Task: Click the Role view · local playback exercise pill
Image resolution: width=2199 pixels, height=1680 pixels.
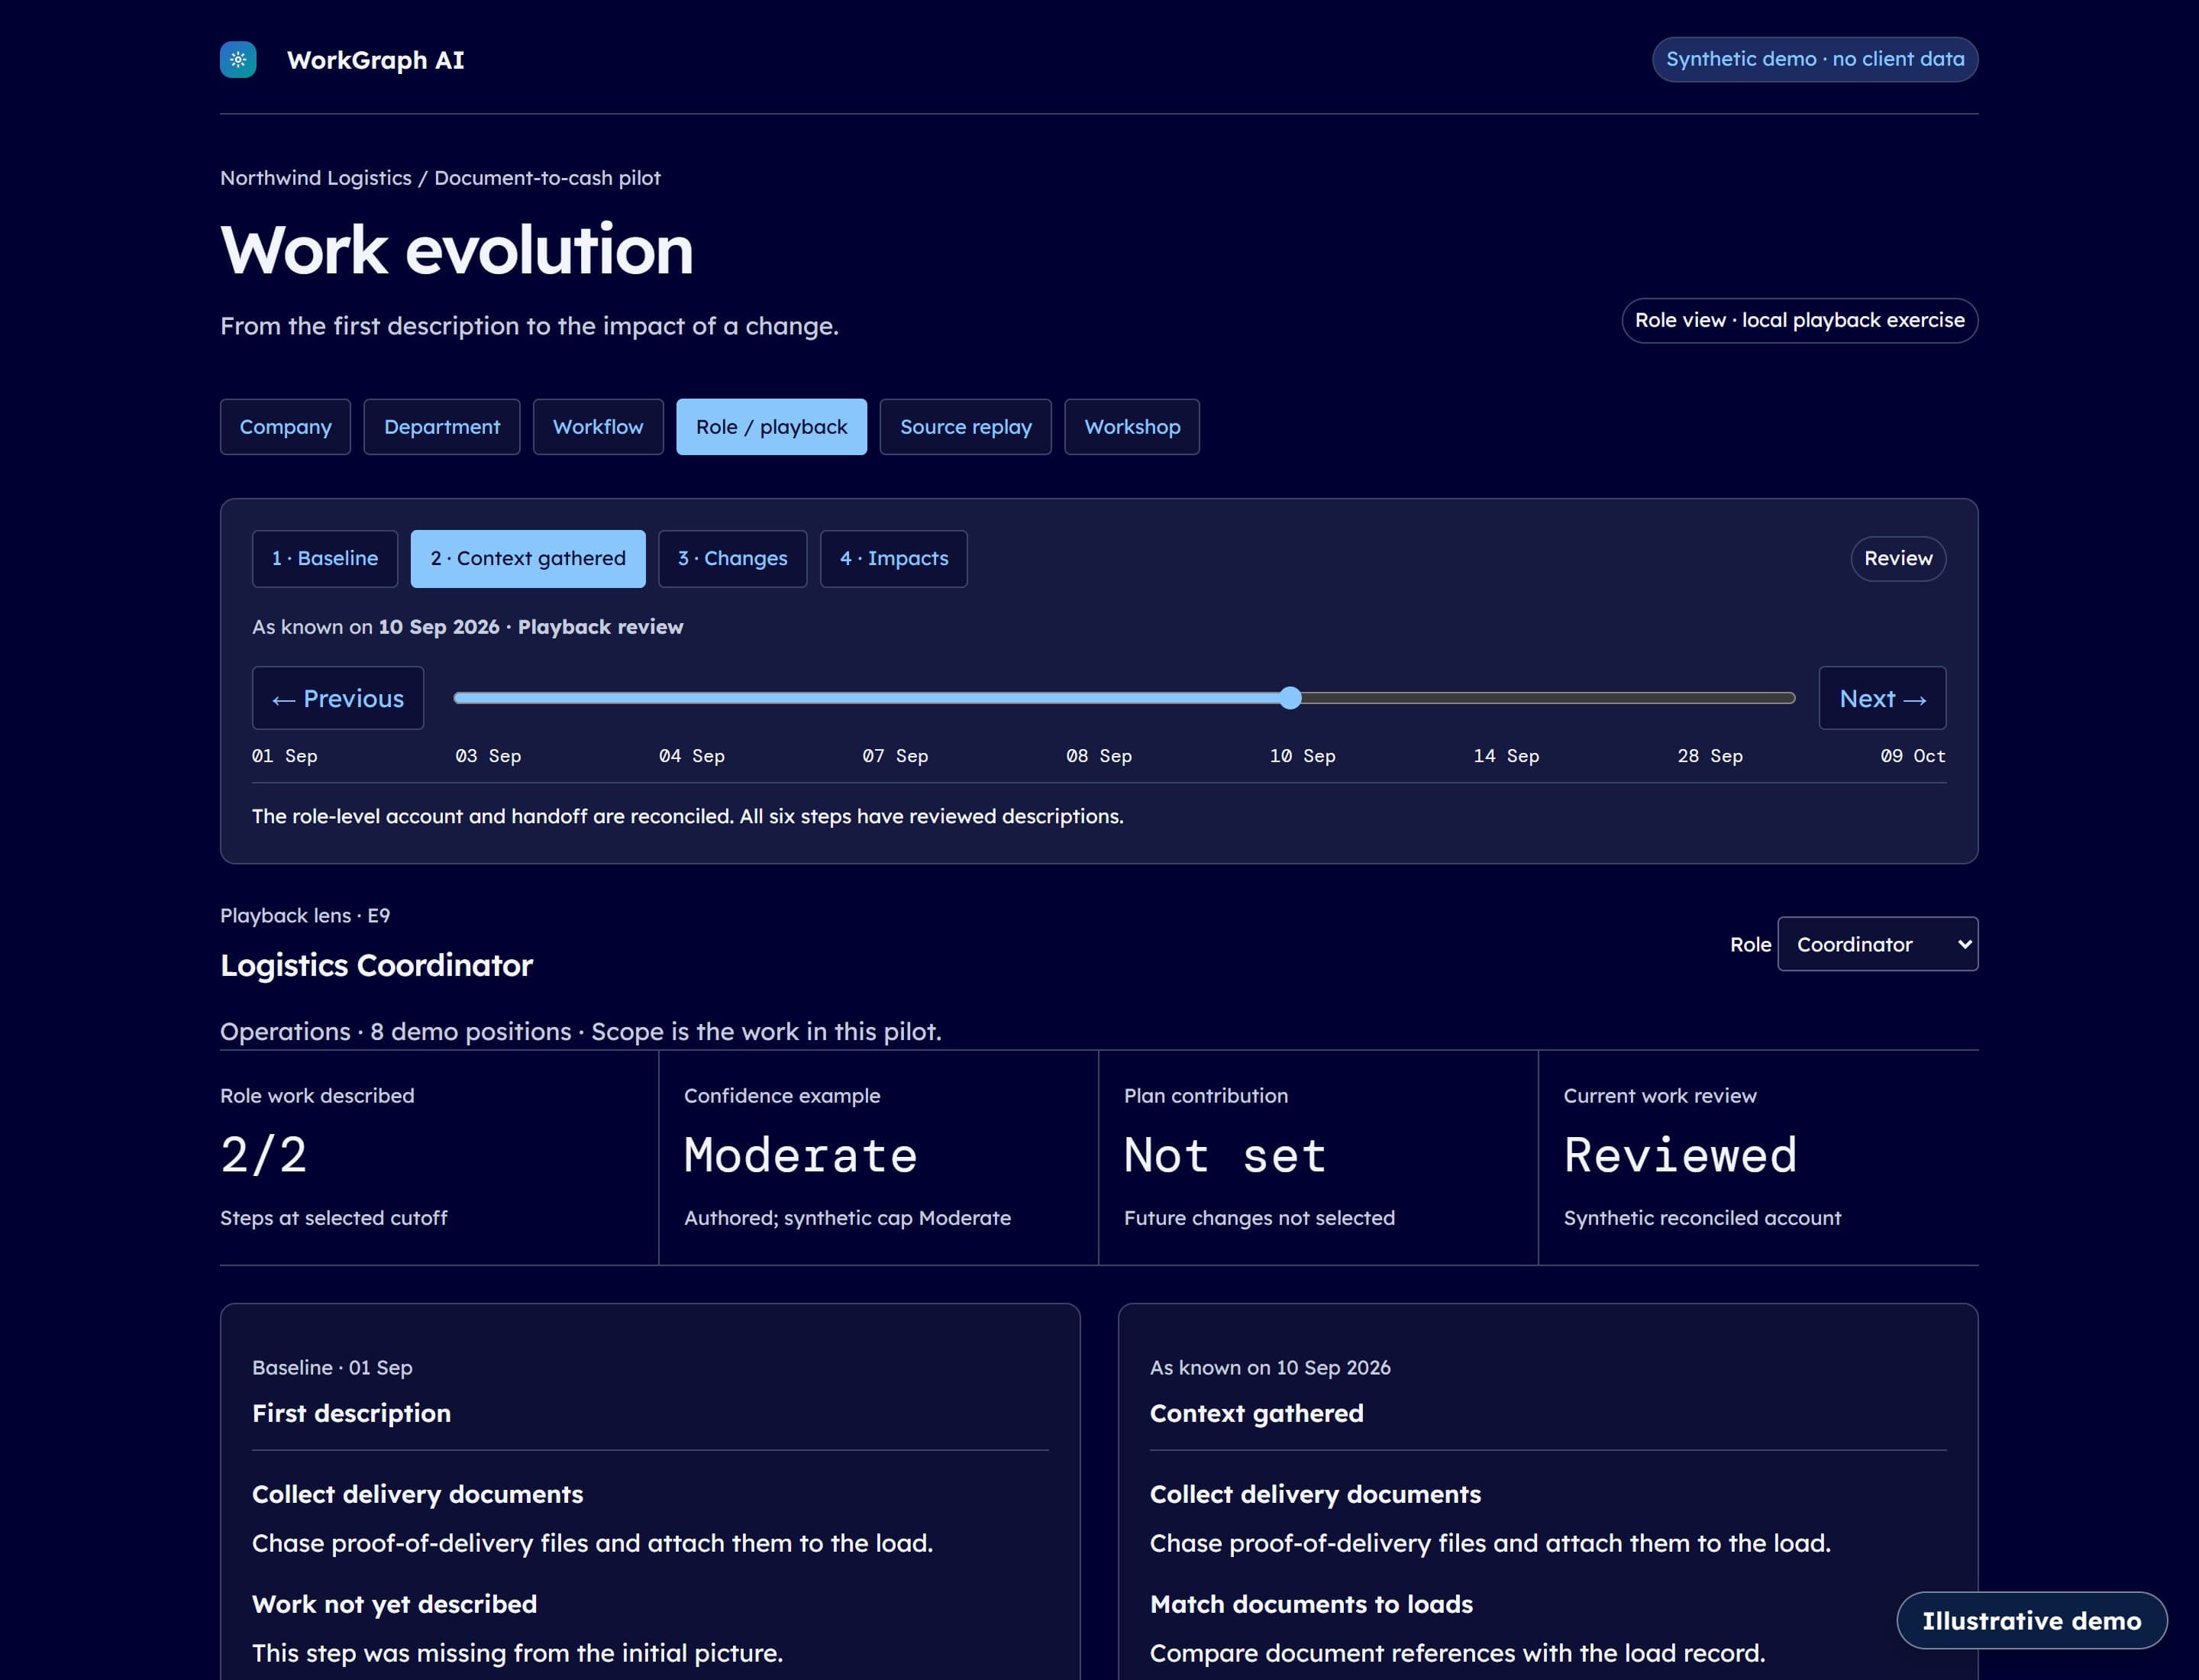Action: (x=1800, y=320)
